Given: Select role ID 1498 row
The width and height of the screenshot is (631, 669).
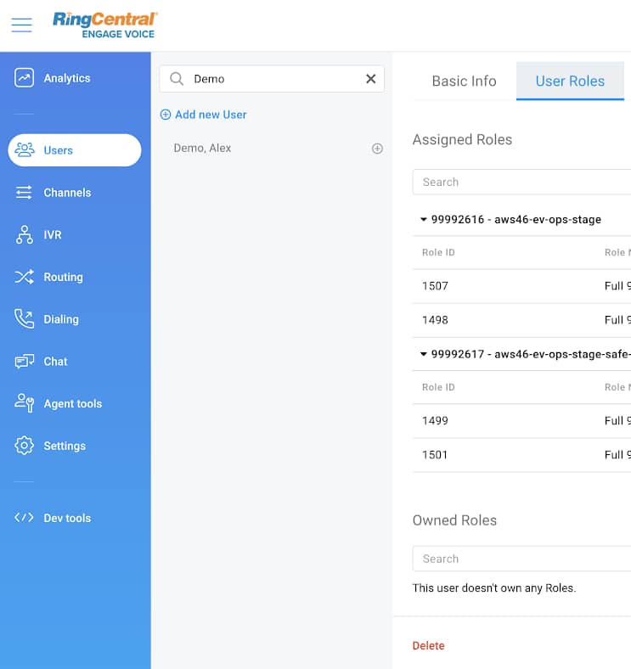Looking at the screenshot, I should pos(521,320).
